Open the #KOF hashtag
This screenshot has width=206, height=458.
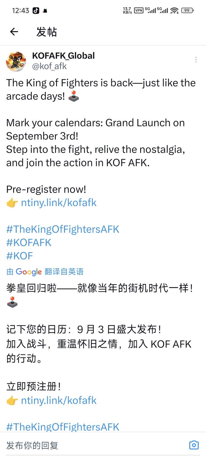(19, 256)
